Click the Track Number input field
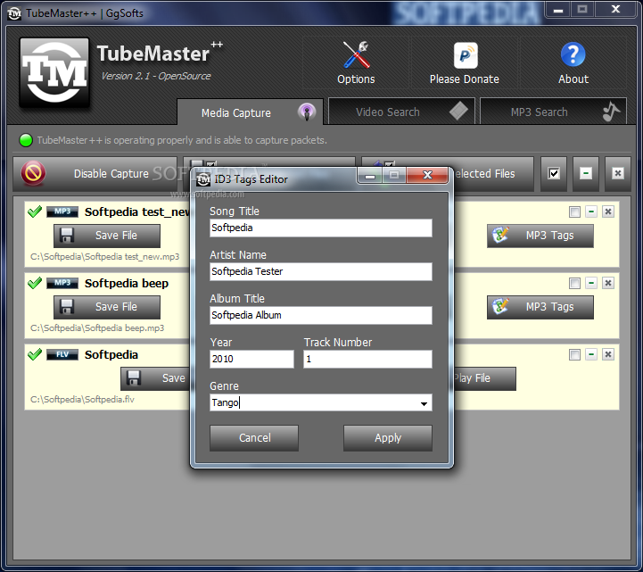 pyautogui.click(x=367, y=359)
